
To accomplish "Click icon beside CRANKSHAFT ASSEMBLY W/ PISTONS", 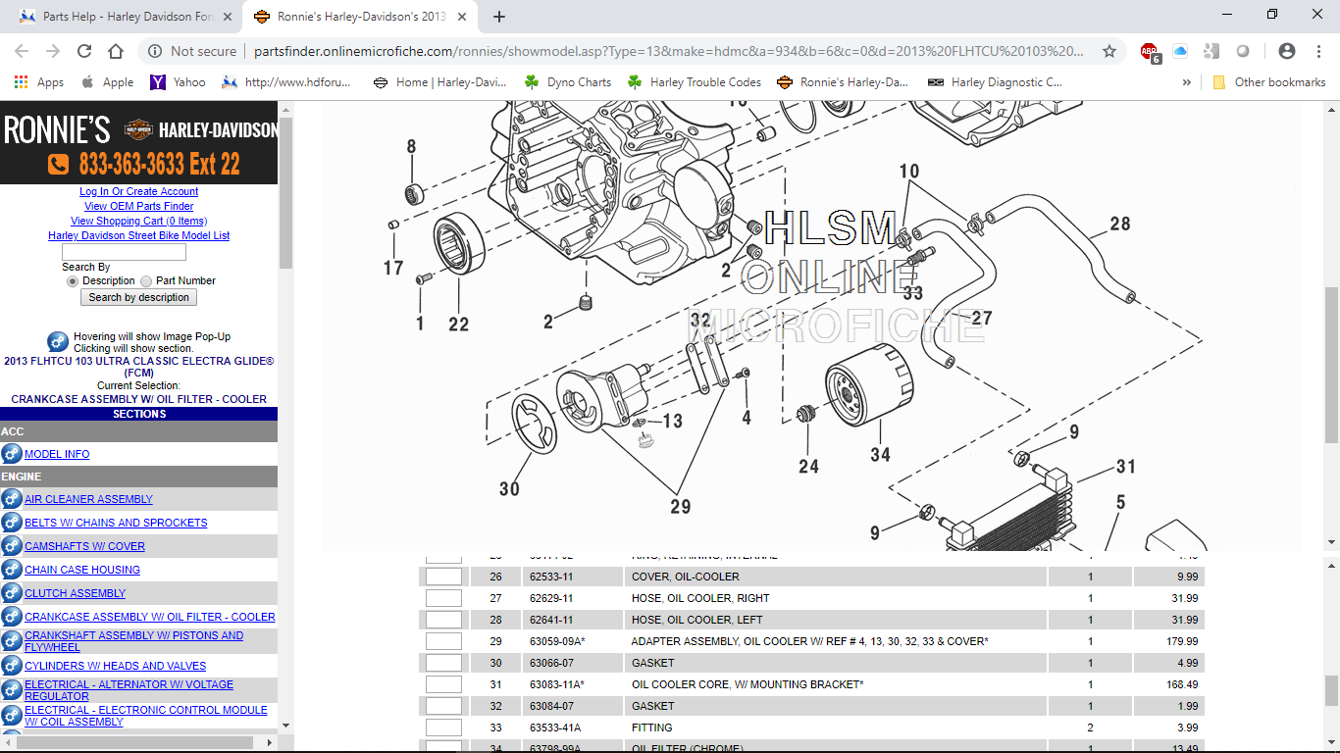I will point(12,641).
